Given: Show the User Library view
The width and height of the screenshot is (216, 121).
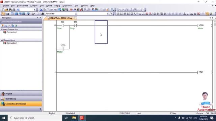Looking at the screenshot, I should 21,99.
